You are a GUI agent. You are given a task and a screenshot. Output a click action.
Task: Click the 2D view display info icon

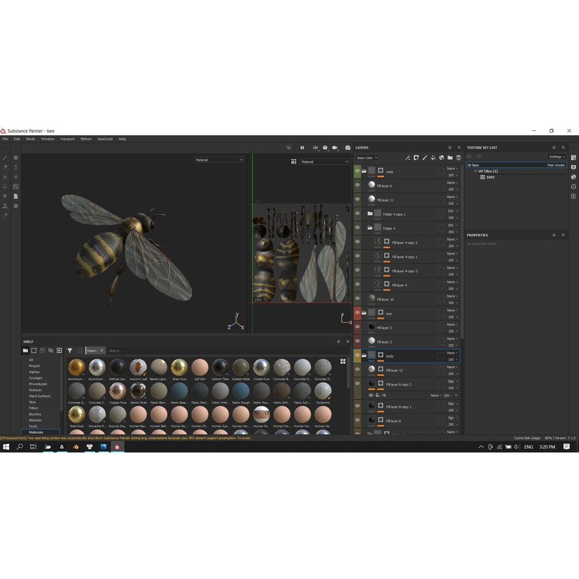pyautogui.click(x=294, y=162)
